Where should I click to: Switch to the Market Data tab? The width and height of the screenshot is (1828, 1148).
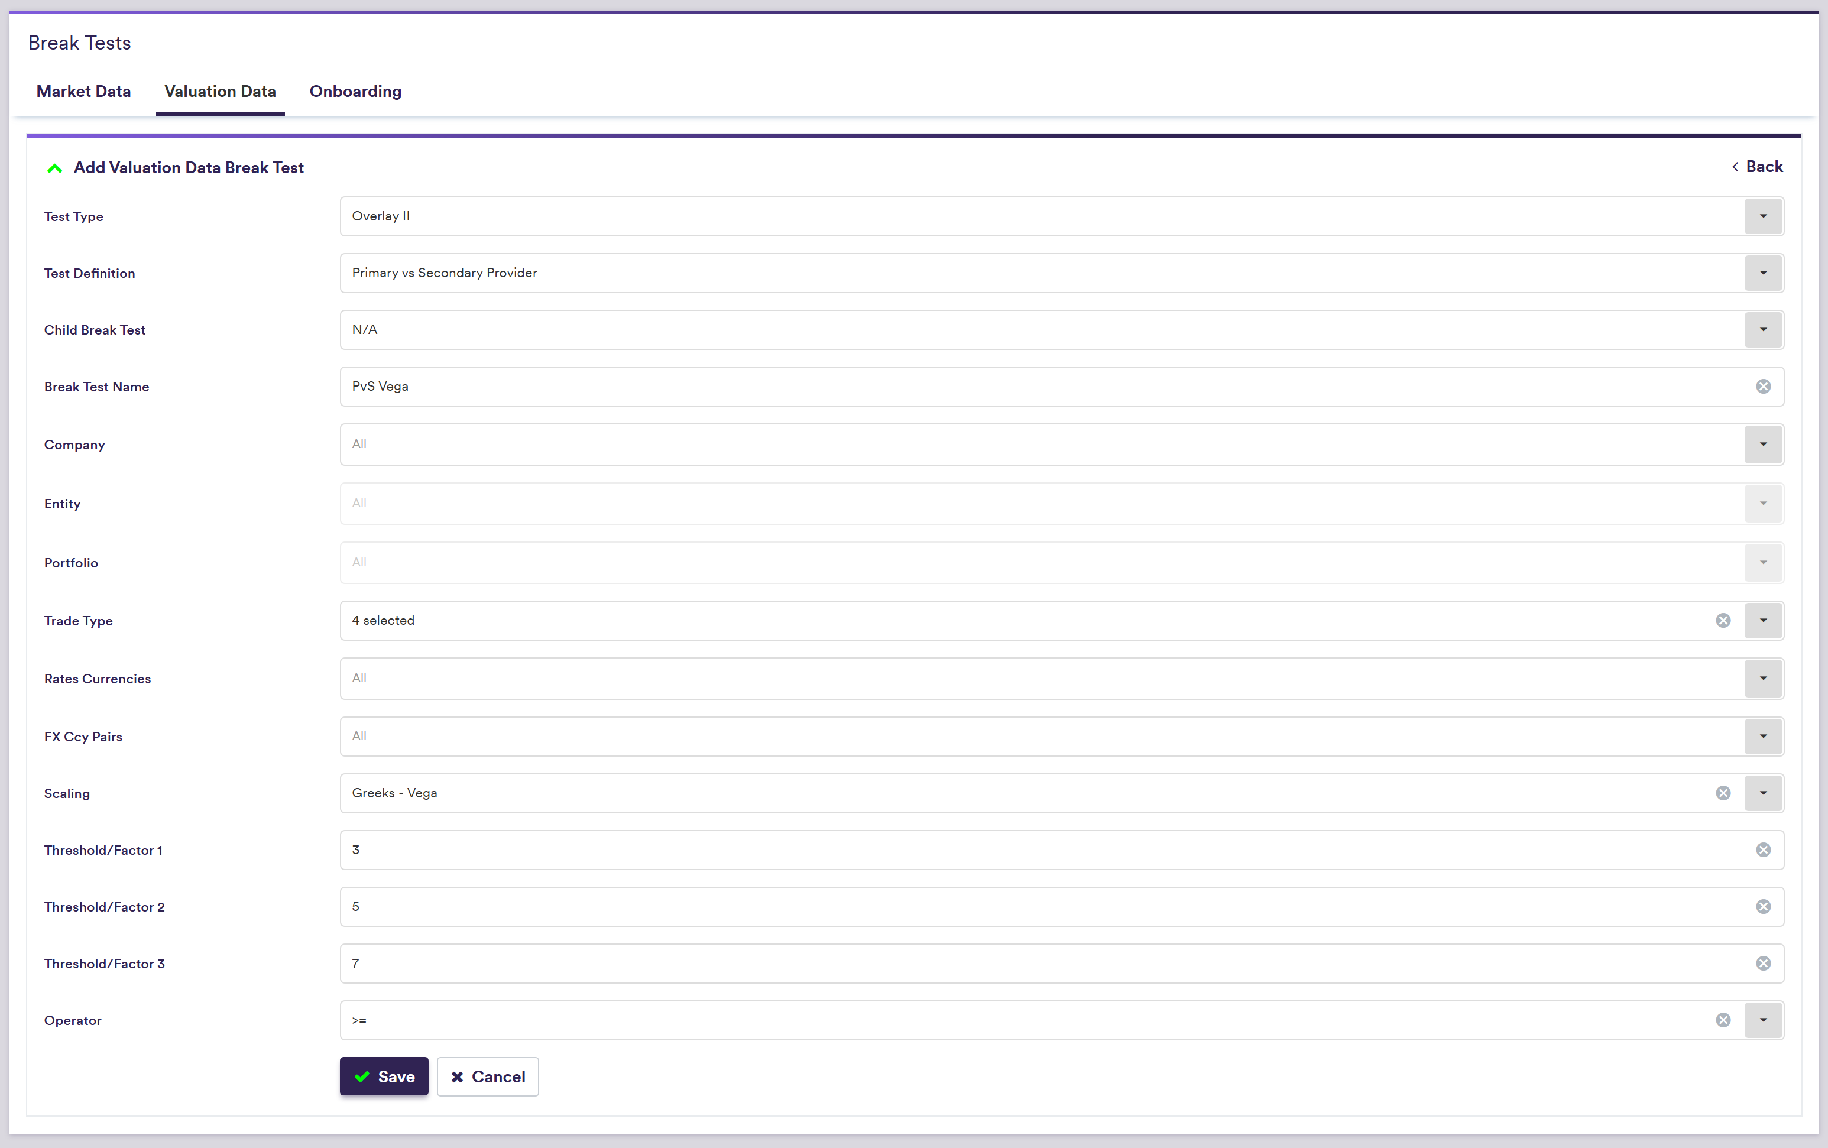[x=83, y=91]
